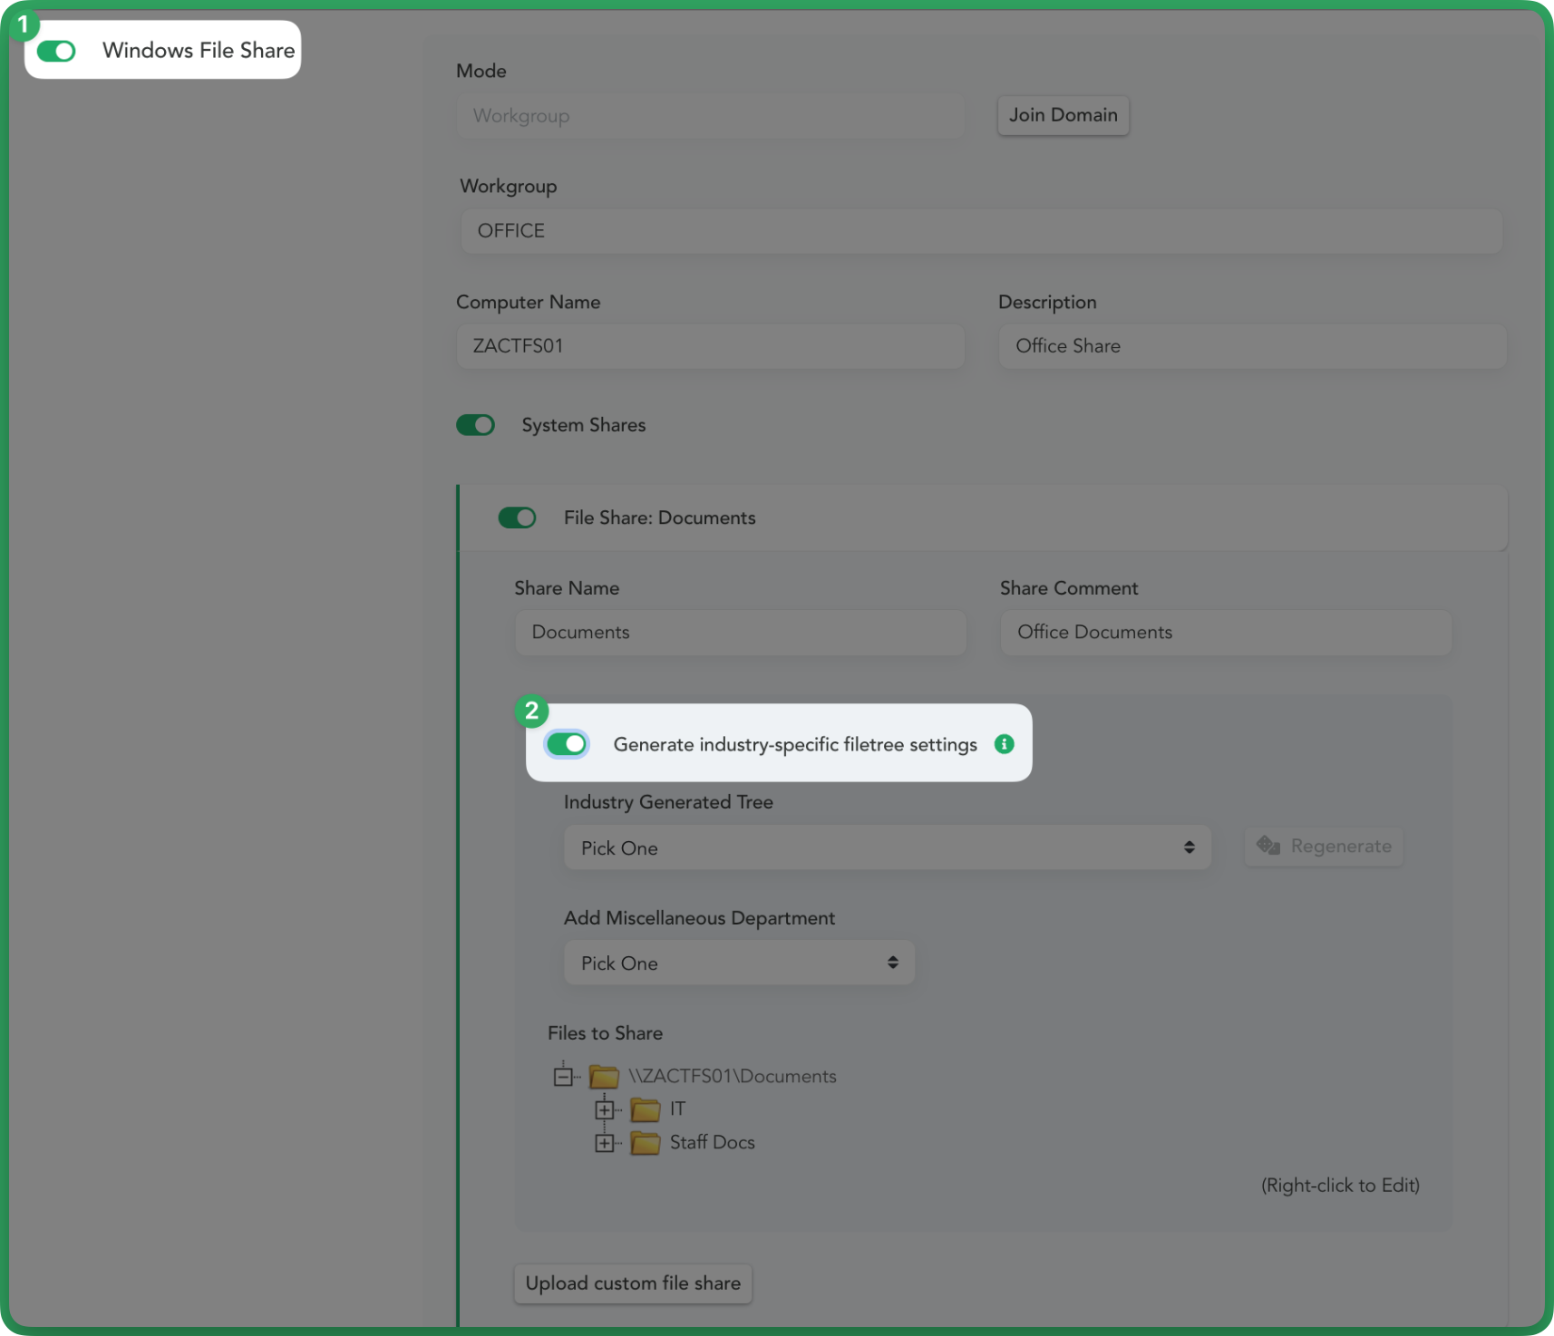Click the \\ZACTFS01\Documents root folder icon

(x=604, y=1077)
